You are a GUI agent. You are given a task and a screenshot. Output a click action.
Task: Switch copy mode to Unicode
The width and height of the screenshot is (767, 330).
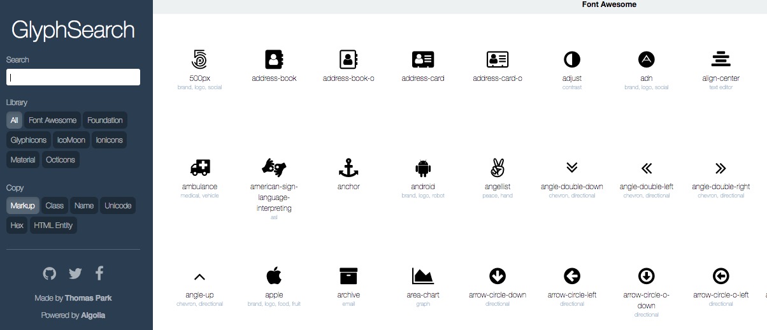pyautogui.click(x=118, y=205)
